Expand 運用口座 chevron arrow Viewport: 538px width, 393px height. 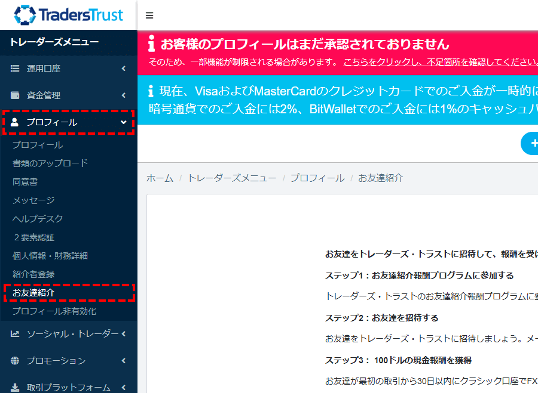pyautogui.click(x=124, y=69)
